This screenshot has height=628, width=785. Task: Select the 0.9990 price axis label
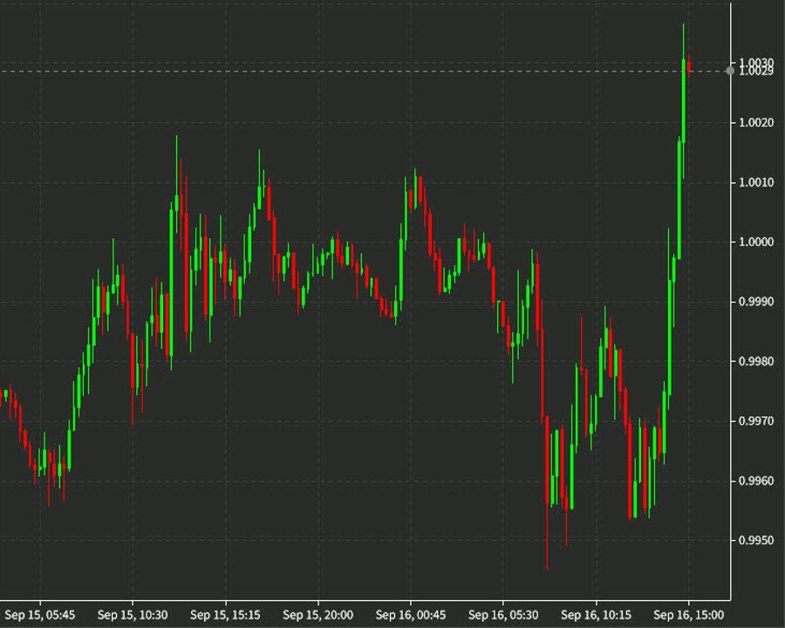click(x=756, y=302)
